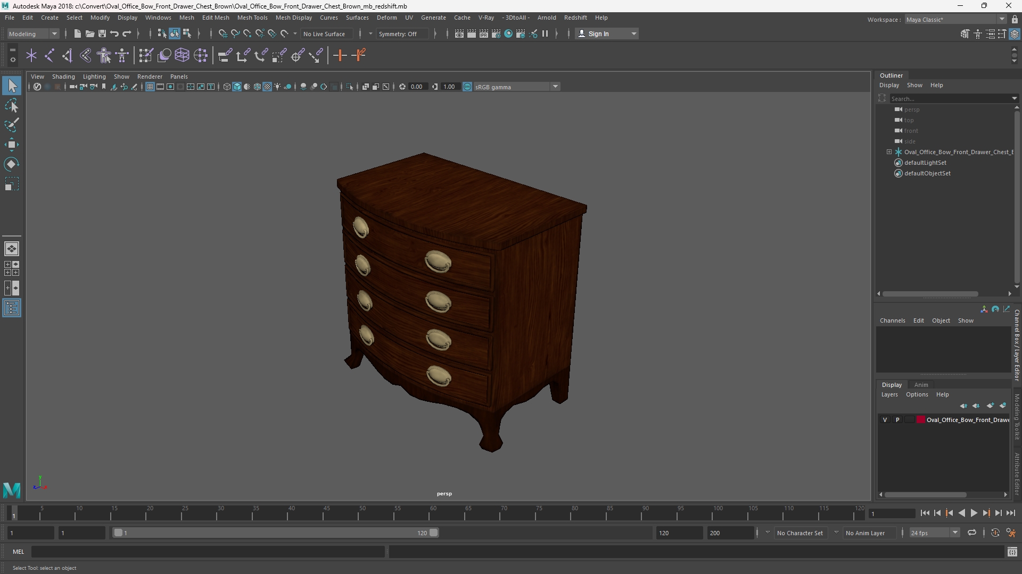The image size is (1022, 574).
Task: Open Animation Preferences icon
Action: tap(1011, 533)
